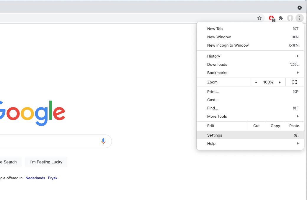
Task: Expand the More Tools submenu
Action: pos(250,116)
